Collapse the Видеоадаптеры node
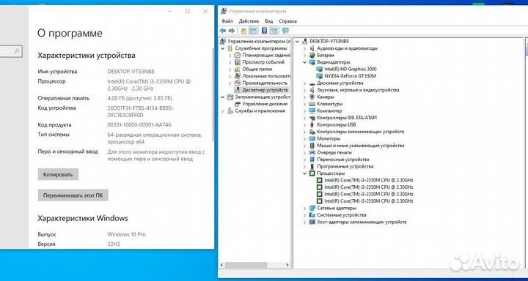 [304, 62]
